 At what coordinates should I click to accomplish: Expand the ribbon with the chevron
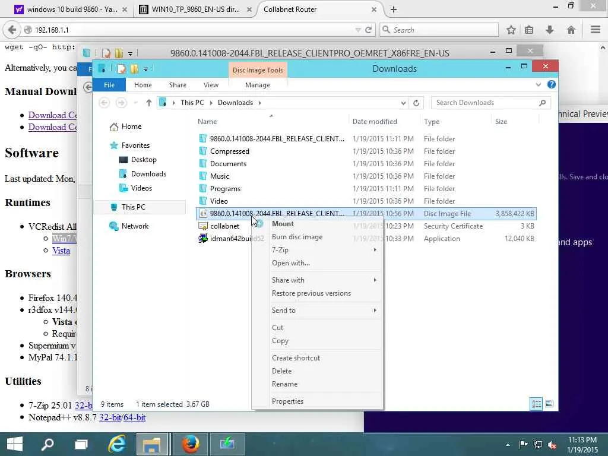pos(538,84)
